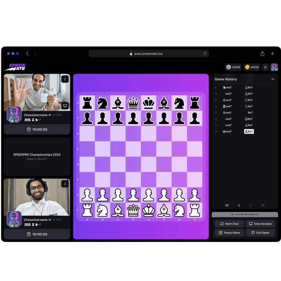Click the white queen on square d1
This screenshot has width=281, height=281.
point(133,210)
